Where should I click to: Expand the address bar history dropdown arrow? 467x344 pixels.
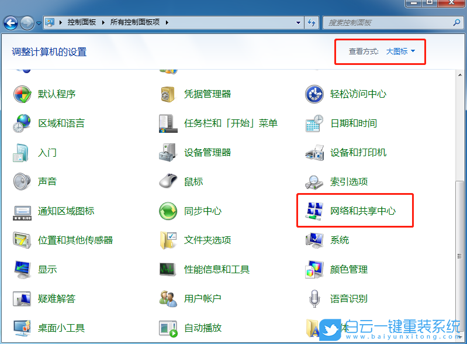click(x=298, y=23)
